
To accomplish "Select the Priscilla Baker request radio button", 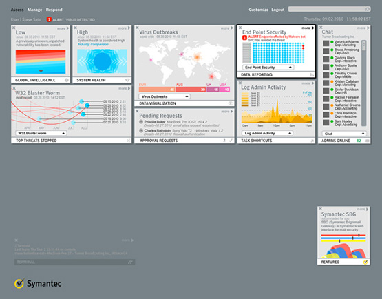I will 141,121.
